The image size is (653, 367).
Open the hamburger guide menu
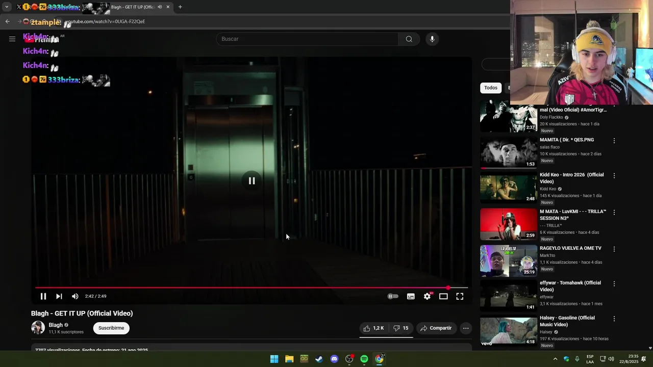(12, 39)
